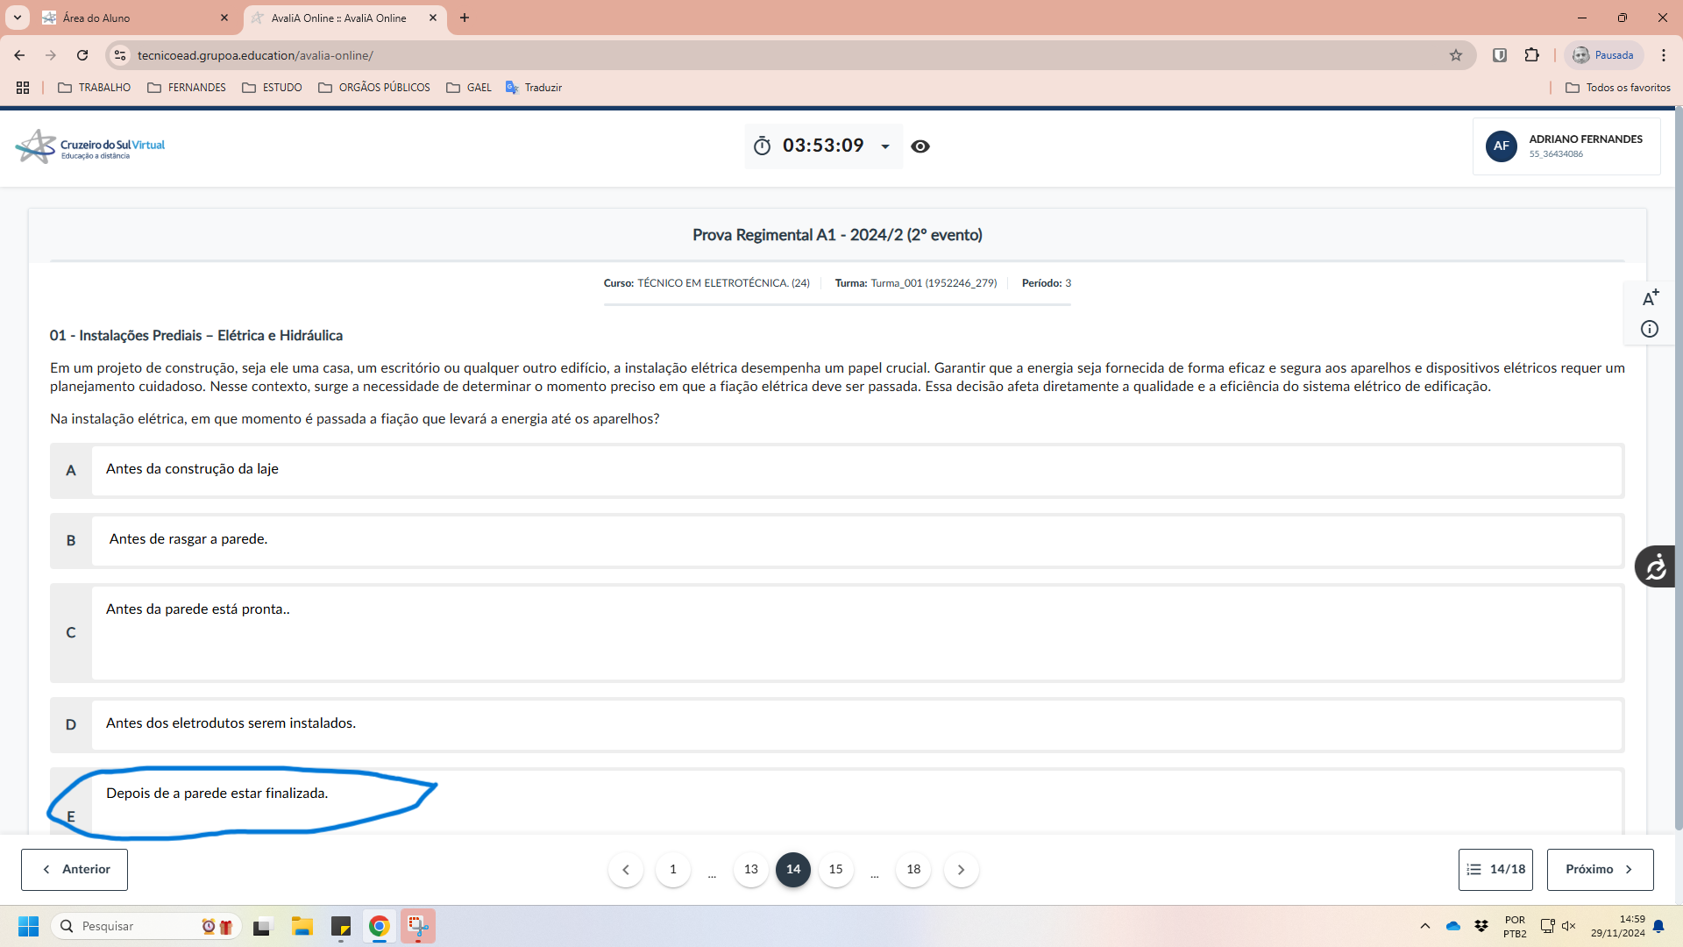The height and width of the screenshot is (947, 1683).
Task: Go to the Próximo question
Action: (1600, 869)
